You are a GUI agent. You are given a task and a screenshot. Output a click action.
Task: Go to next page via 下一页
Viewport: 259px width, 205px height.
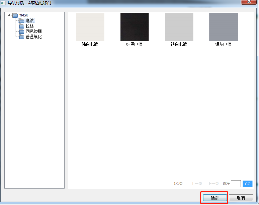(213, 184)
